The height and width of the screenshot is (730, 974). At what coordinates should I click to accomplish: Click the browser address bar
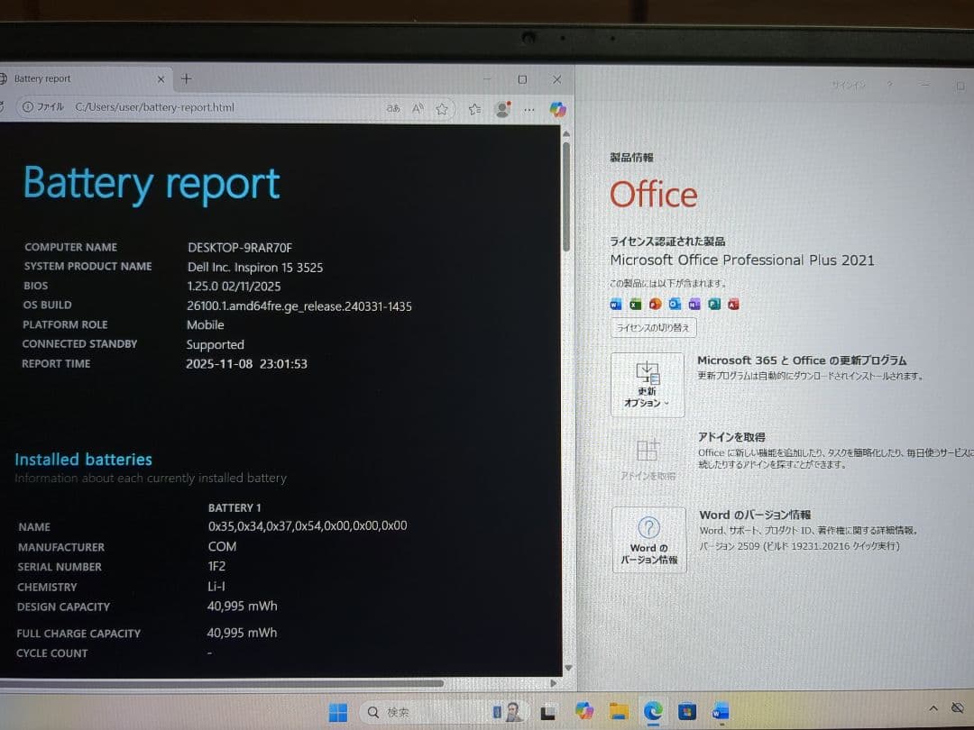point(225,107)
